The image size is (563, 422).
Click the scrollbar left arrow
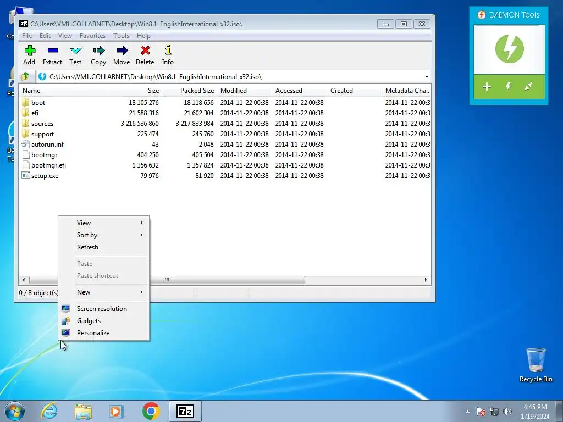pos(24,280)
